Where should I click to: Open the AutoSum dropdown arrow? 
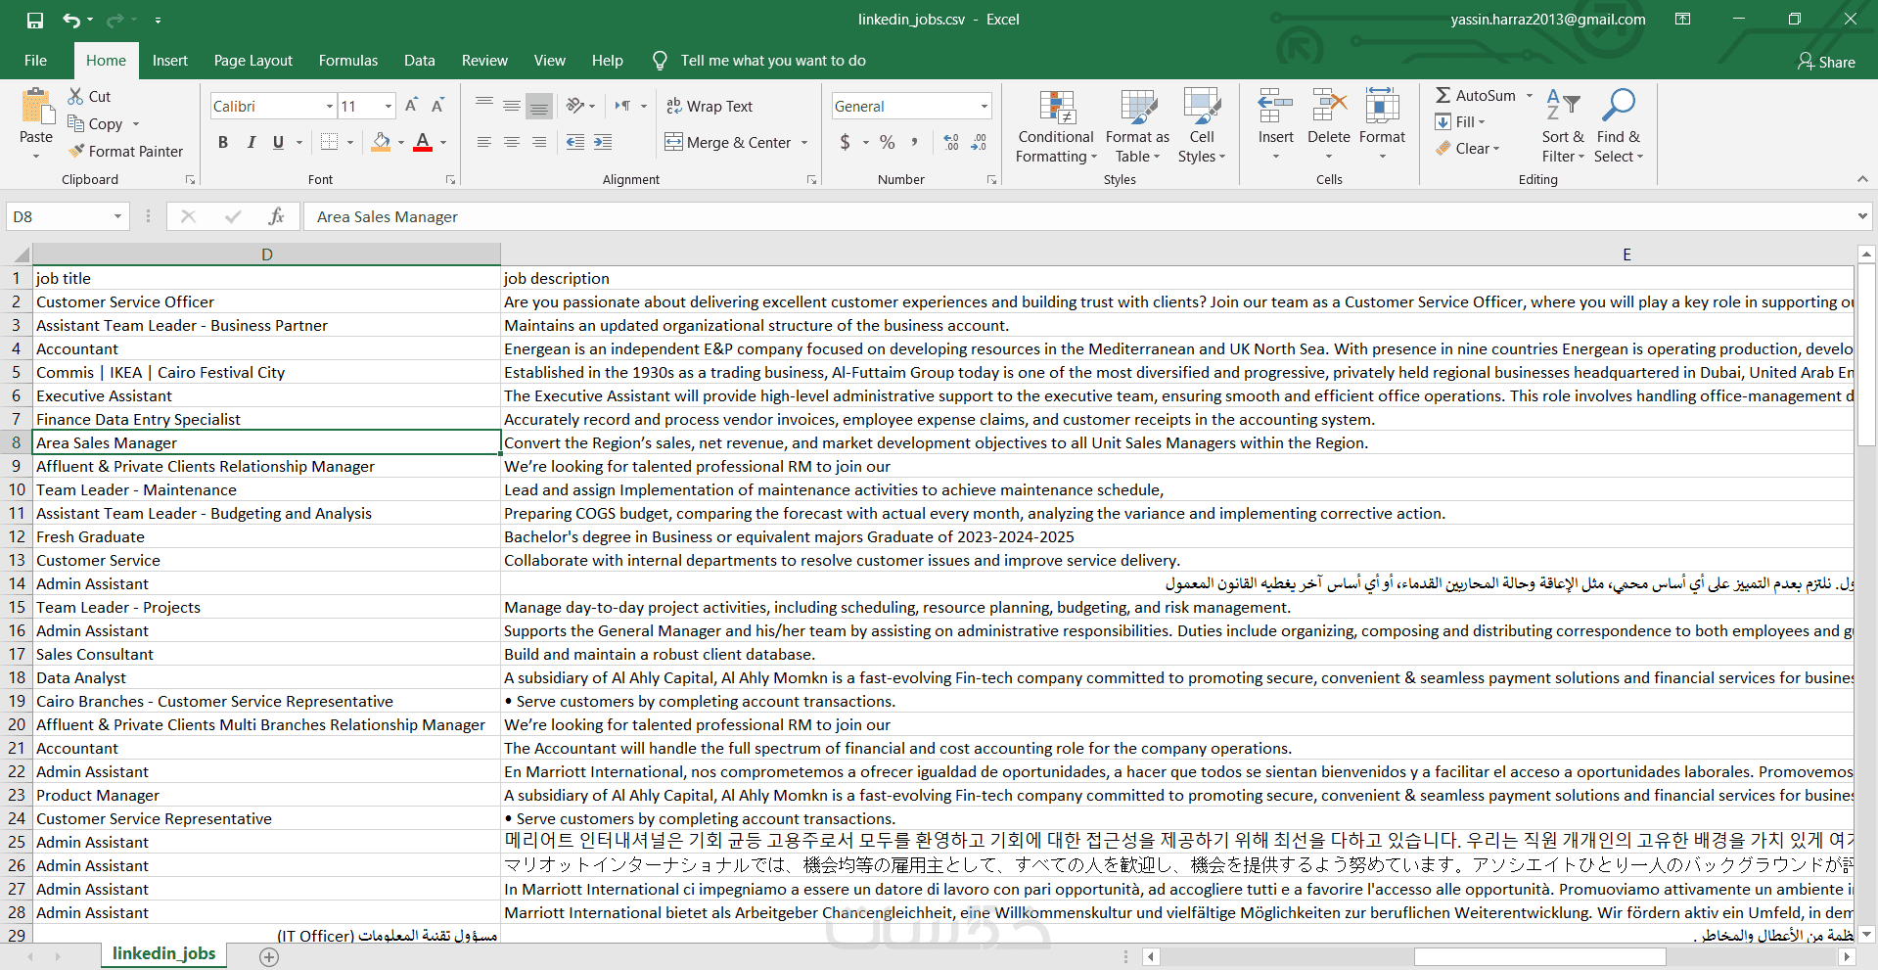[1530, 95]
